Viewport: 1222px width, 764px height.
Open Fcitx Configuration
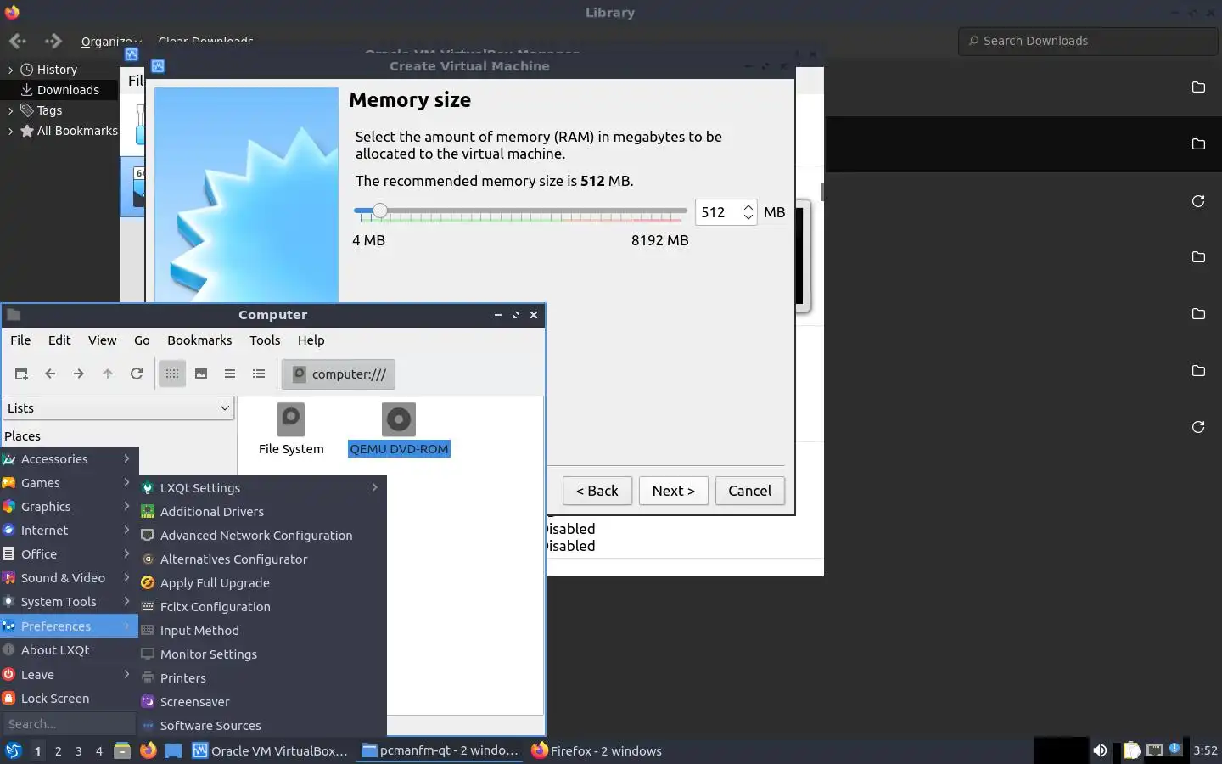pyautogui.click(x=263, y=607)
